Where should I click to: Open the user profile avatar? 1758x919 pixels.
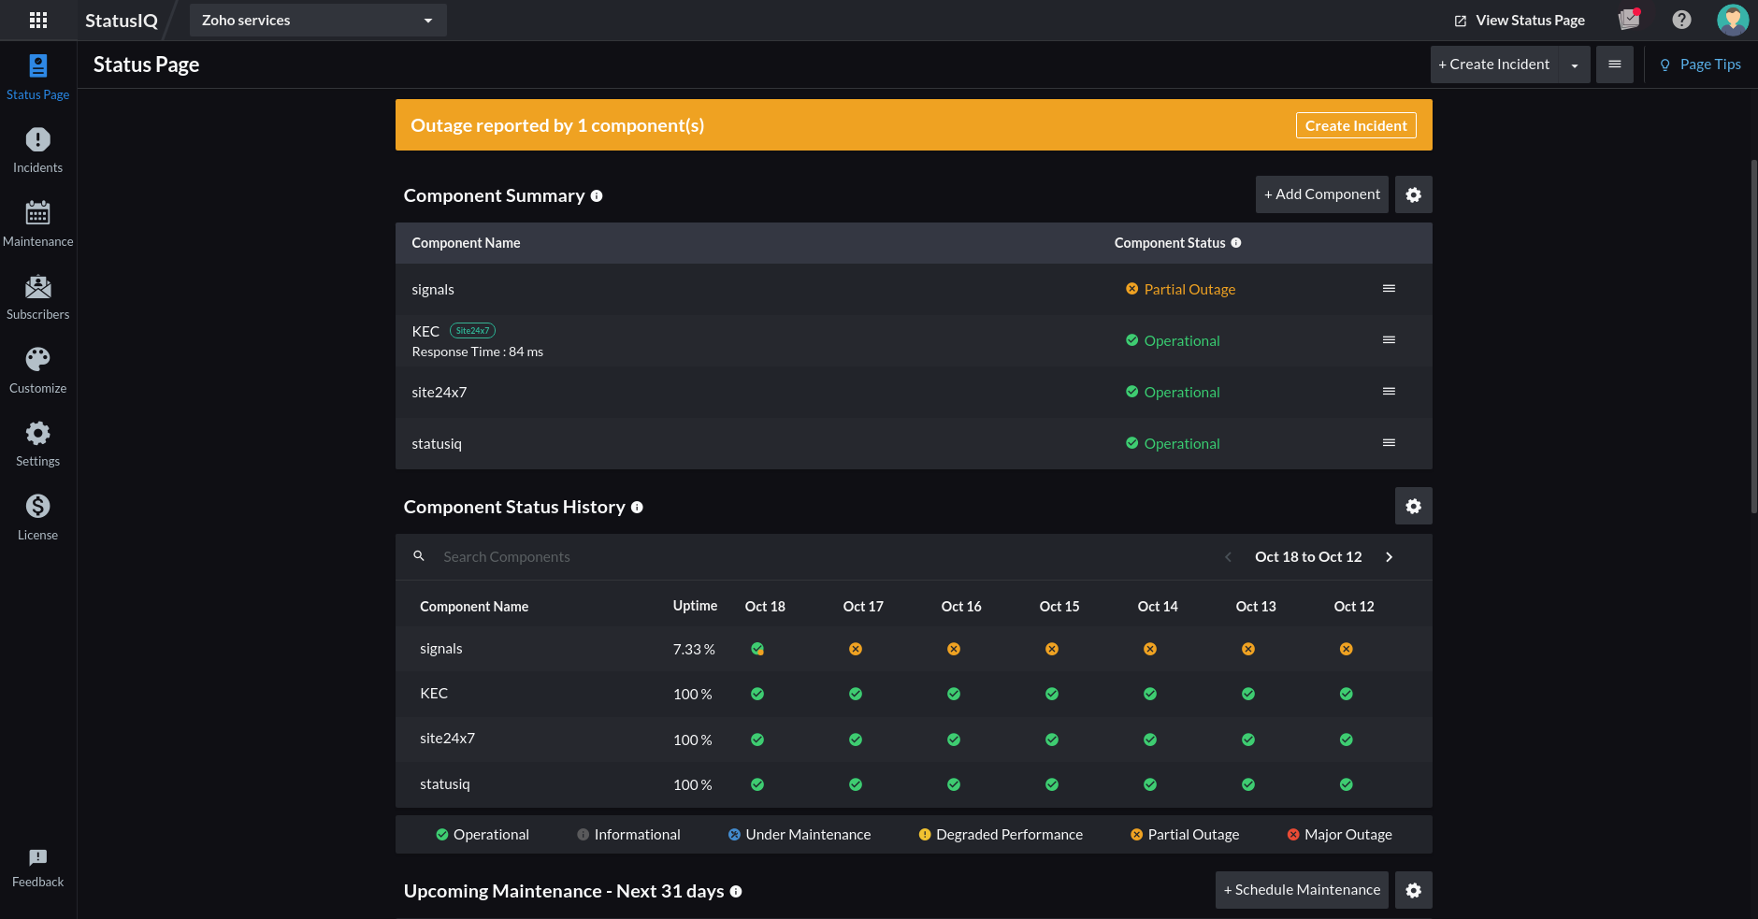pyautogui.click(x=1733, y=20)
